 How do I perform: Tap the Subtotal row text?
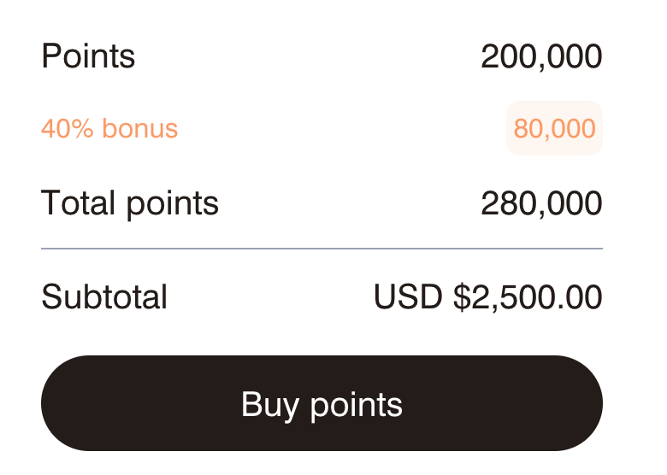tap(104, 297)
